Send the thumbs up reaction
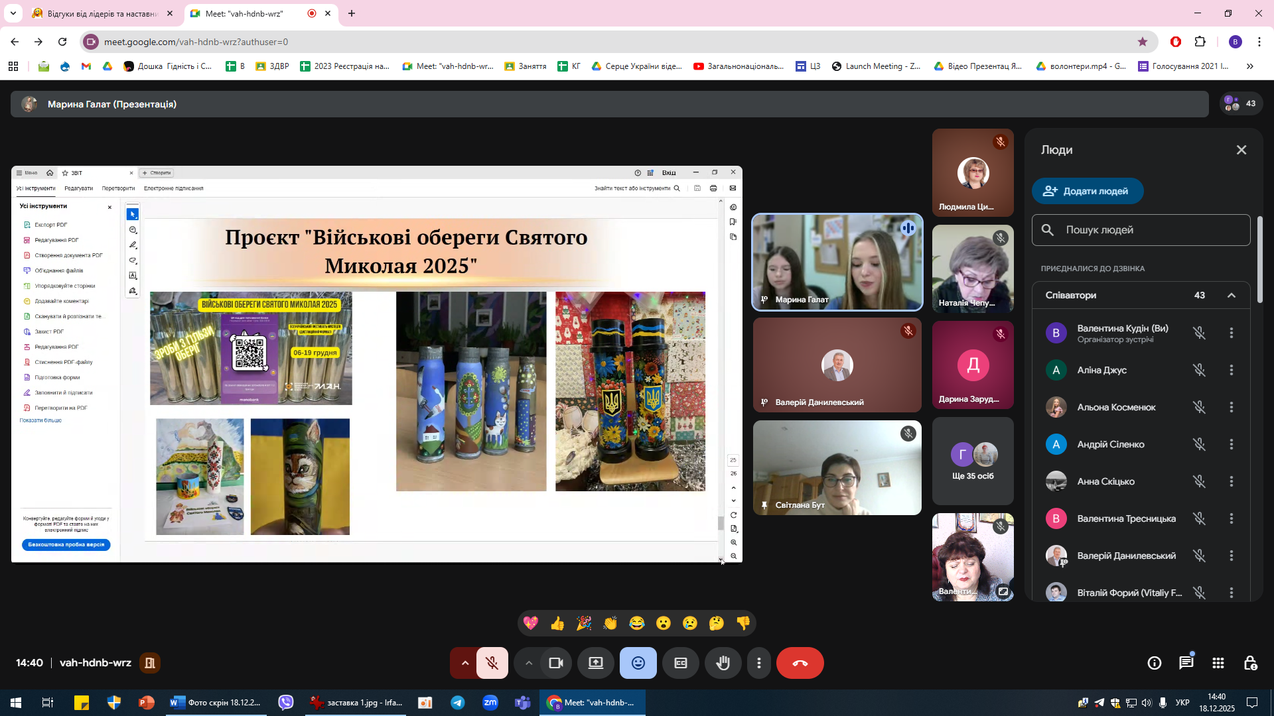Viewport: 1274px width, 716px height. coord(557,623)
